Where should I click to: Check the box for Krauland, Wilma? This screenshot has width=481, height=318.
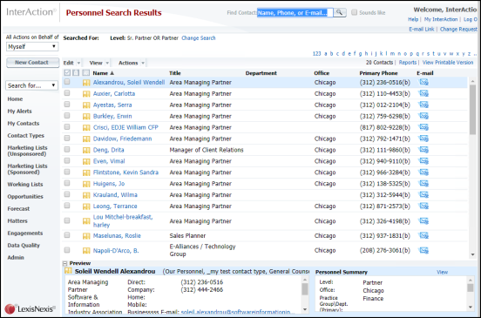pos(67,194)
